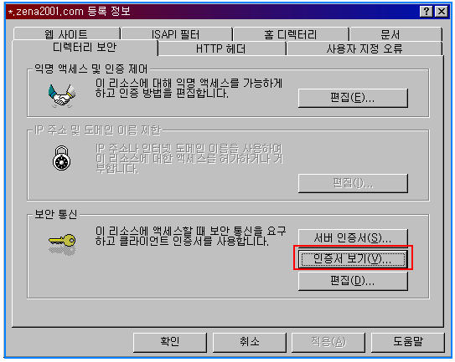Select the 홈 디렉터리 tab
Image resolution: width=455 pixels, height=362 pixels.
click(x=291, y=34)
